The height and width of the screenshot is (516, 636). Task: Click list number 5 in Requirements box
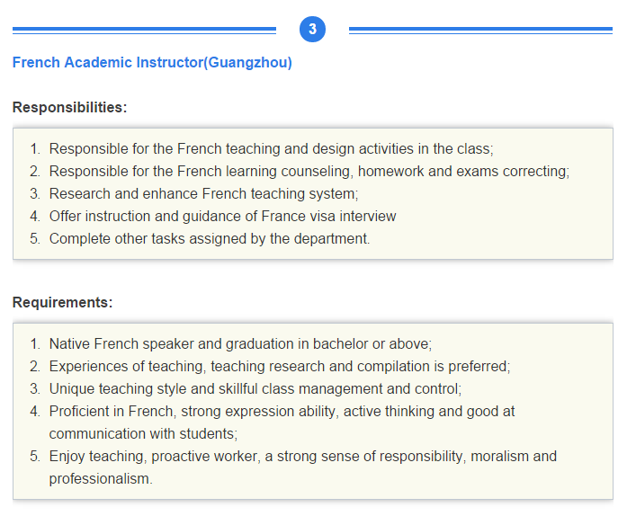tap(35, 457)
